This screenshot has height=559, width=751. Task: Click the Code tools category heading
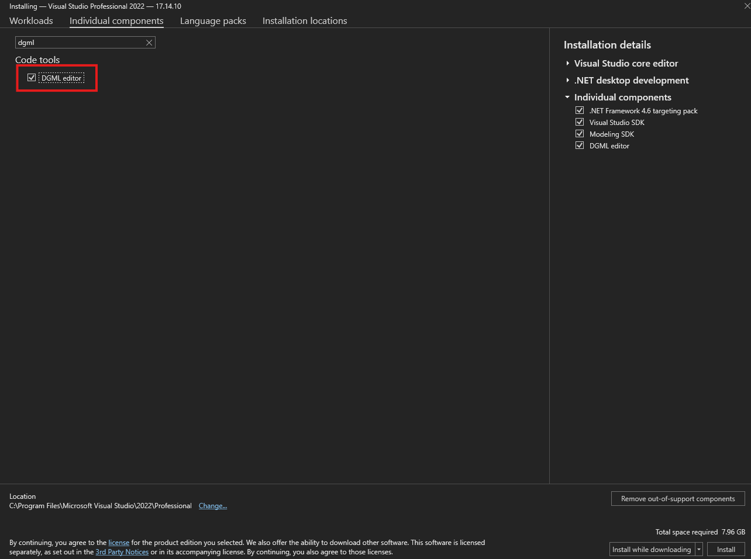click(37, 60)
